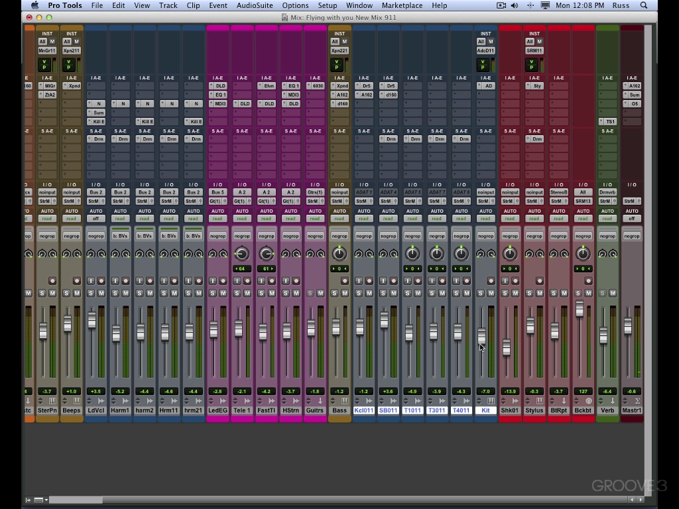Record-enable the LedEG track
679x509 pixels.
[x=223, y=281]
